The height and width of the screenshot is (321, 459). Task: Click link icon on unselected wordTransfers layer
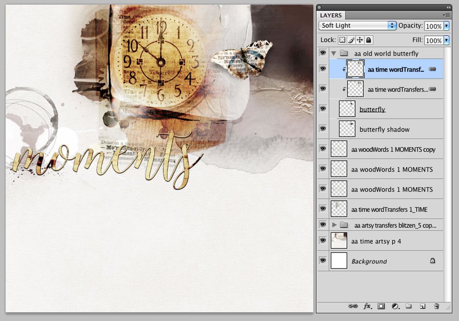[432, 89]
